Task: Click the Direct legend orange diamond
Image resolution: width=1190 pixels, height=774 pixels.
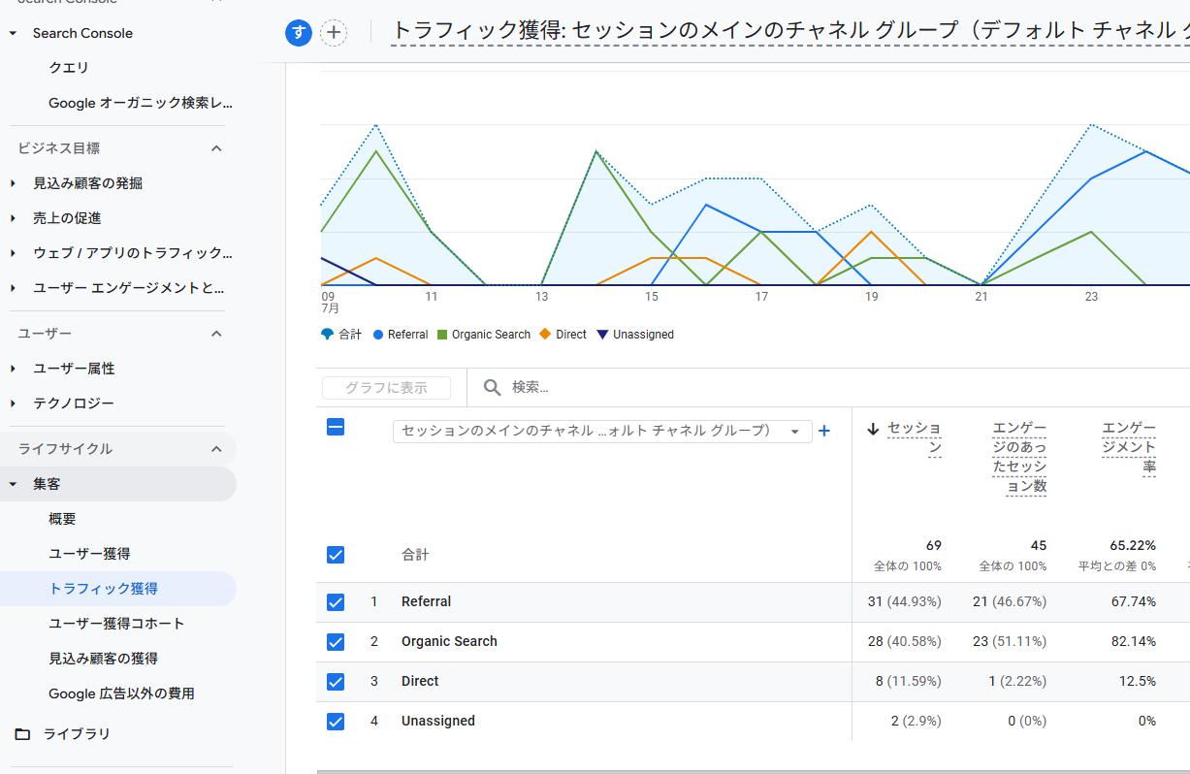Action: point(545,335)
